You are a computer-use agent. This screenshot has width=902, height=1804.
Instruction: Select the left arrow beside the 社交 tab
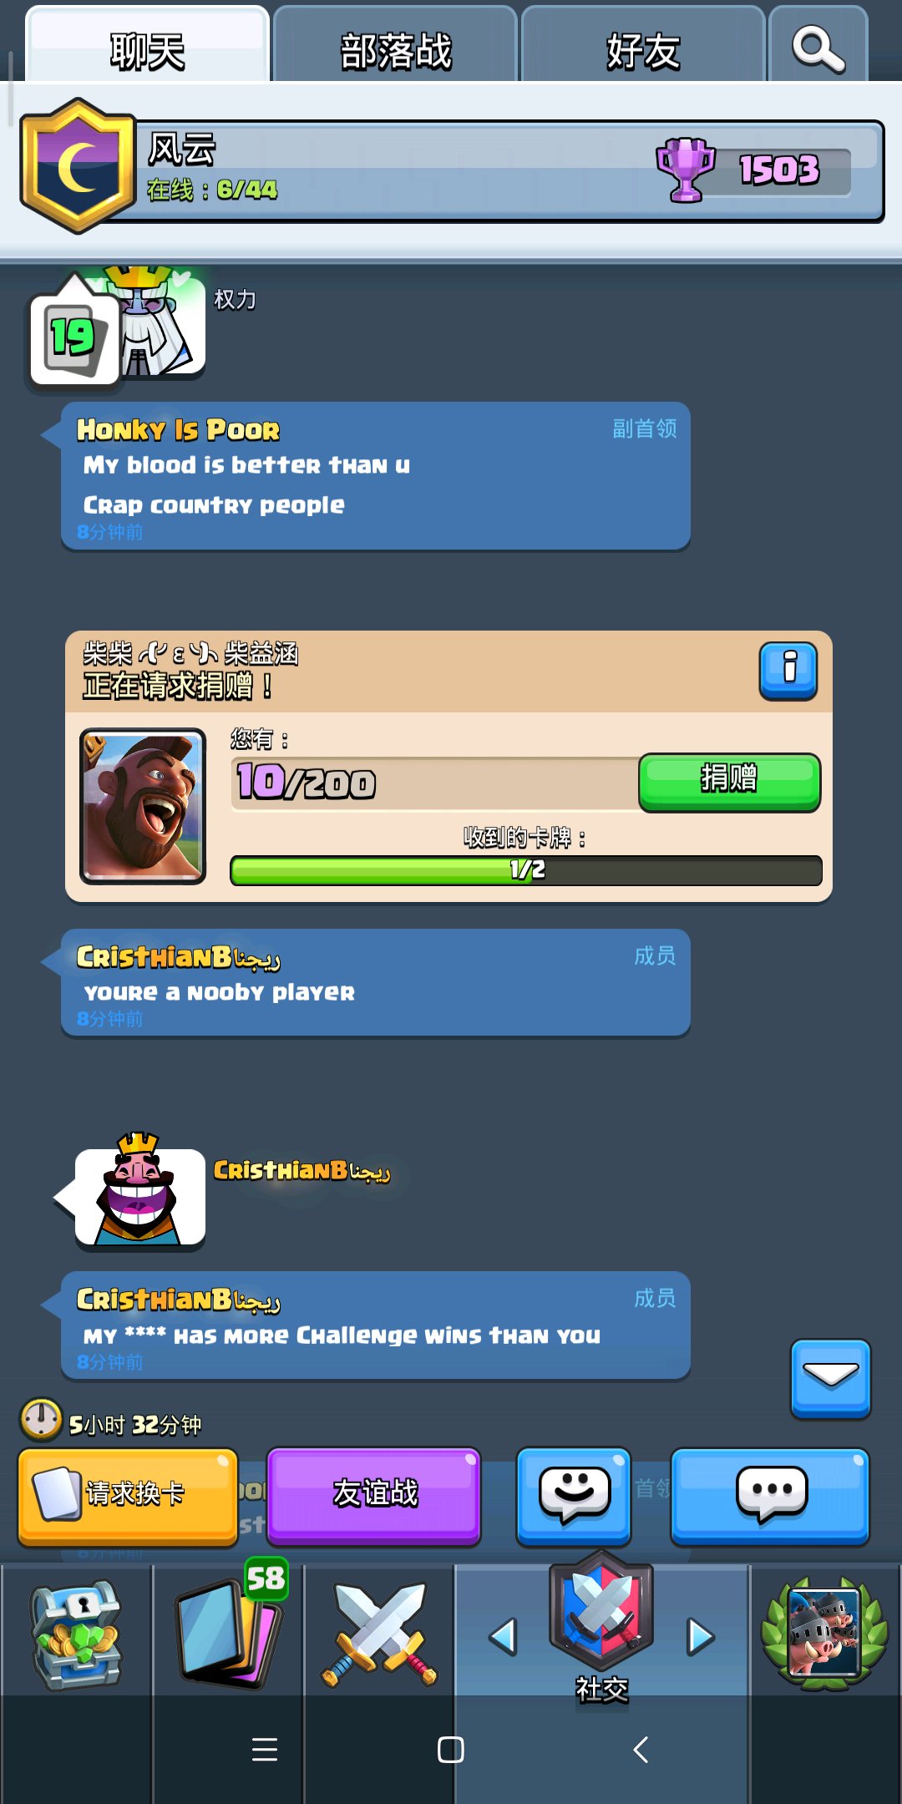point(503,1636)
